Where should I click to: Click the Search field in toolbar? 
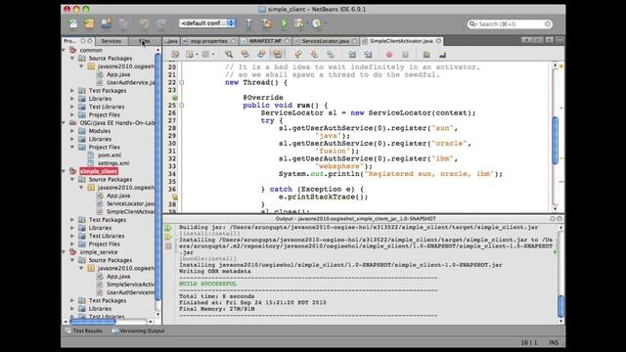pos(510,23)
